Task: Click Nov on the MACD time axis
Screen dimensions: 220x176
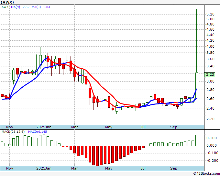Action: [x=9, y=168]
